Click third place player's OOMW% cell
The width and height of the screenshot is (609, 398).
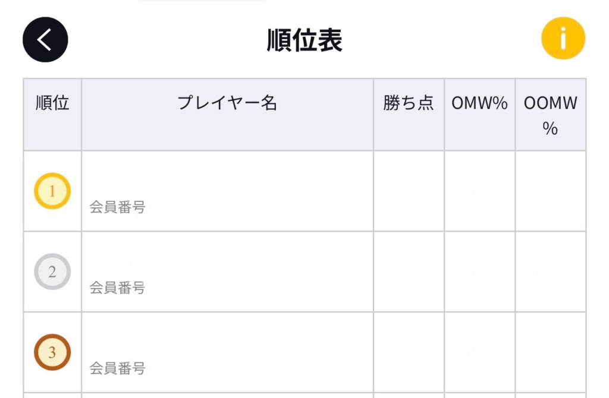click(550, 352)
